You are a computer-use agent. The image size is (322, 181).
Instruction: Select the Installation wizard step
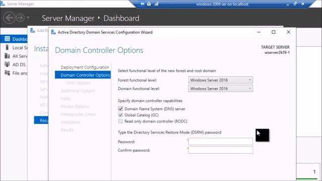click(x=70, y=122)
